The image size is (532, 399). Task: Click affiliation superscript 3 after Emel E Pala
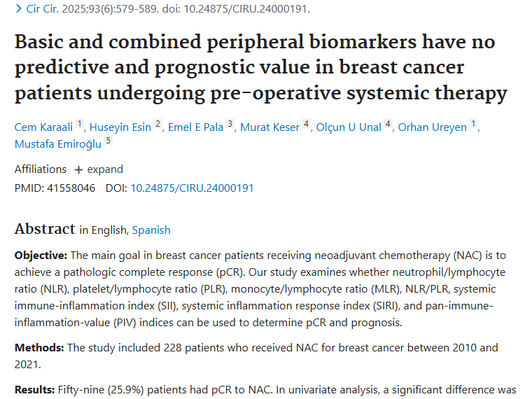pos(230,125)
